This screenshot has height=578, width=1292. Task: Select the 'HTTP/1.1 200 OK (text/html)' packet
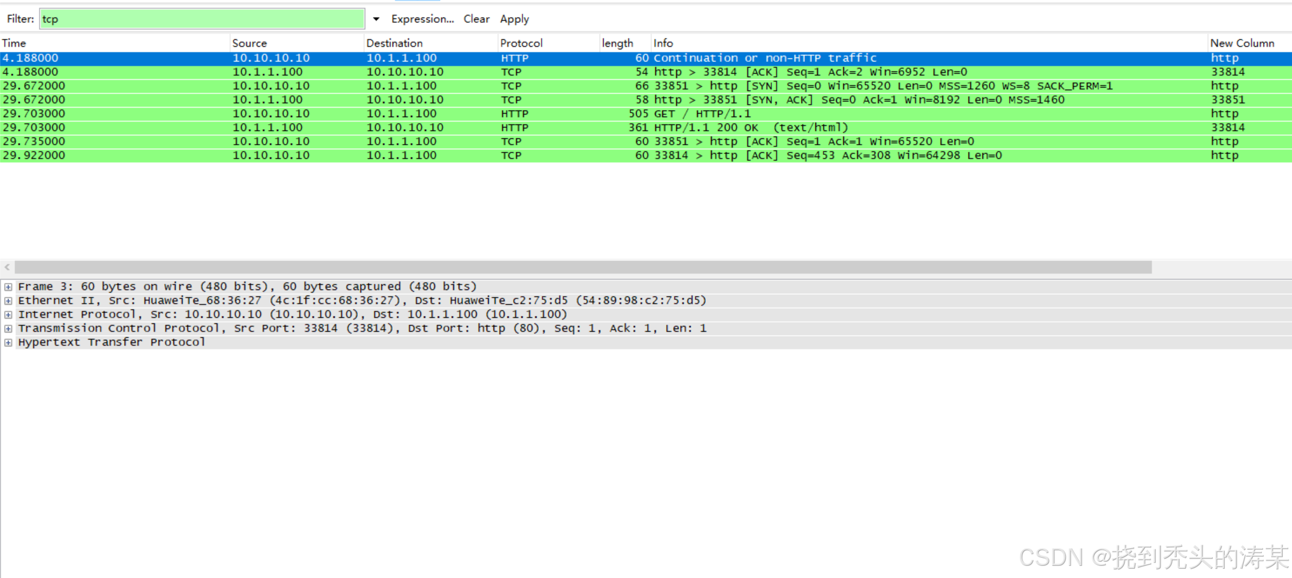point(646,127)
